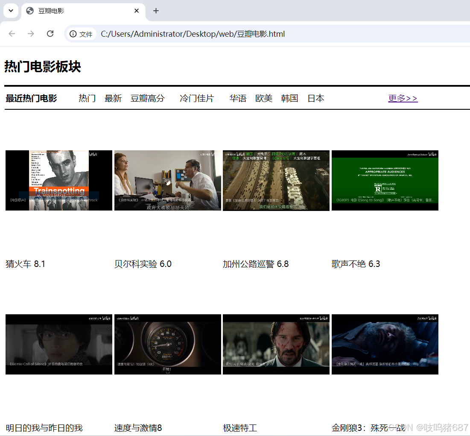Click the 加州公路巡警 highway thumbnail
This screenshot has width=470, height=436.
coord(276,180)
